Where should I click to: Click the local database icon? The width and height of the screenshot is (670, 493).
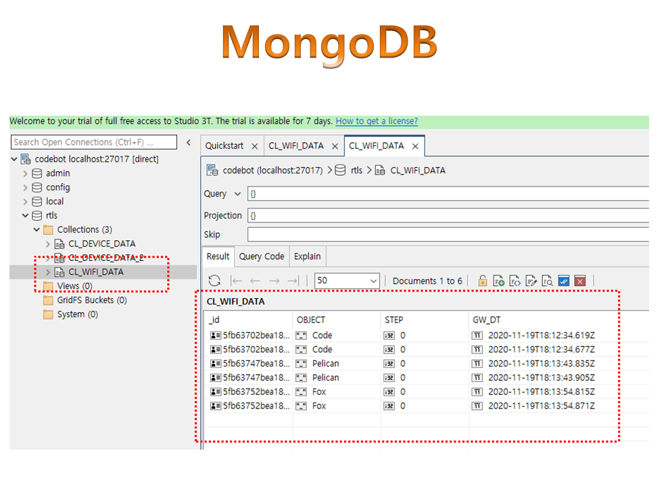(37, 202)
